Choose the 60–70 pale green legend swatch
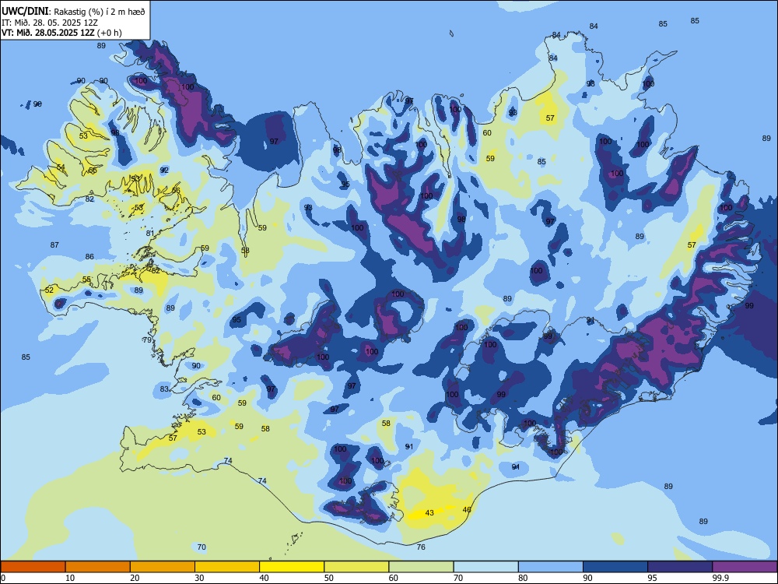The width and height of the screenshot is (778, 584). (421, 567)
